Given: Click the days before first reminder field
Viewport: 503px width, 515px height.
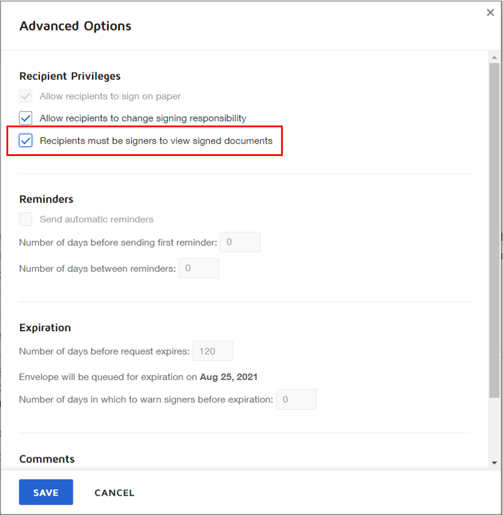Looking at the screenshot, I should (x=241, y=242).
